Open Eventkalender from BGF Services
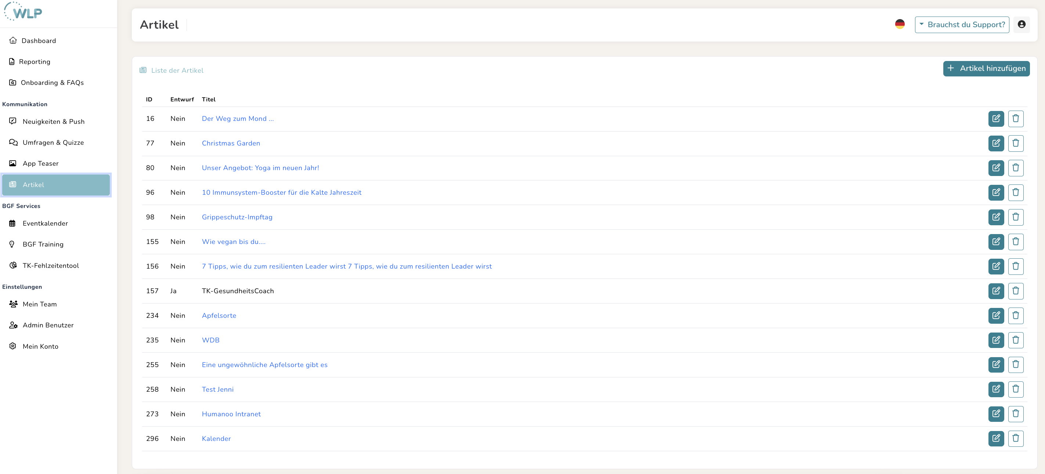Screen dimensions: 1045x474 point(45,224)
